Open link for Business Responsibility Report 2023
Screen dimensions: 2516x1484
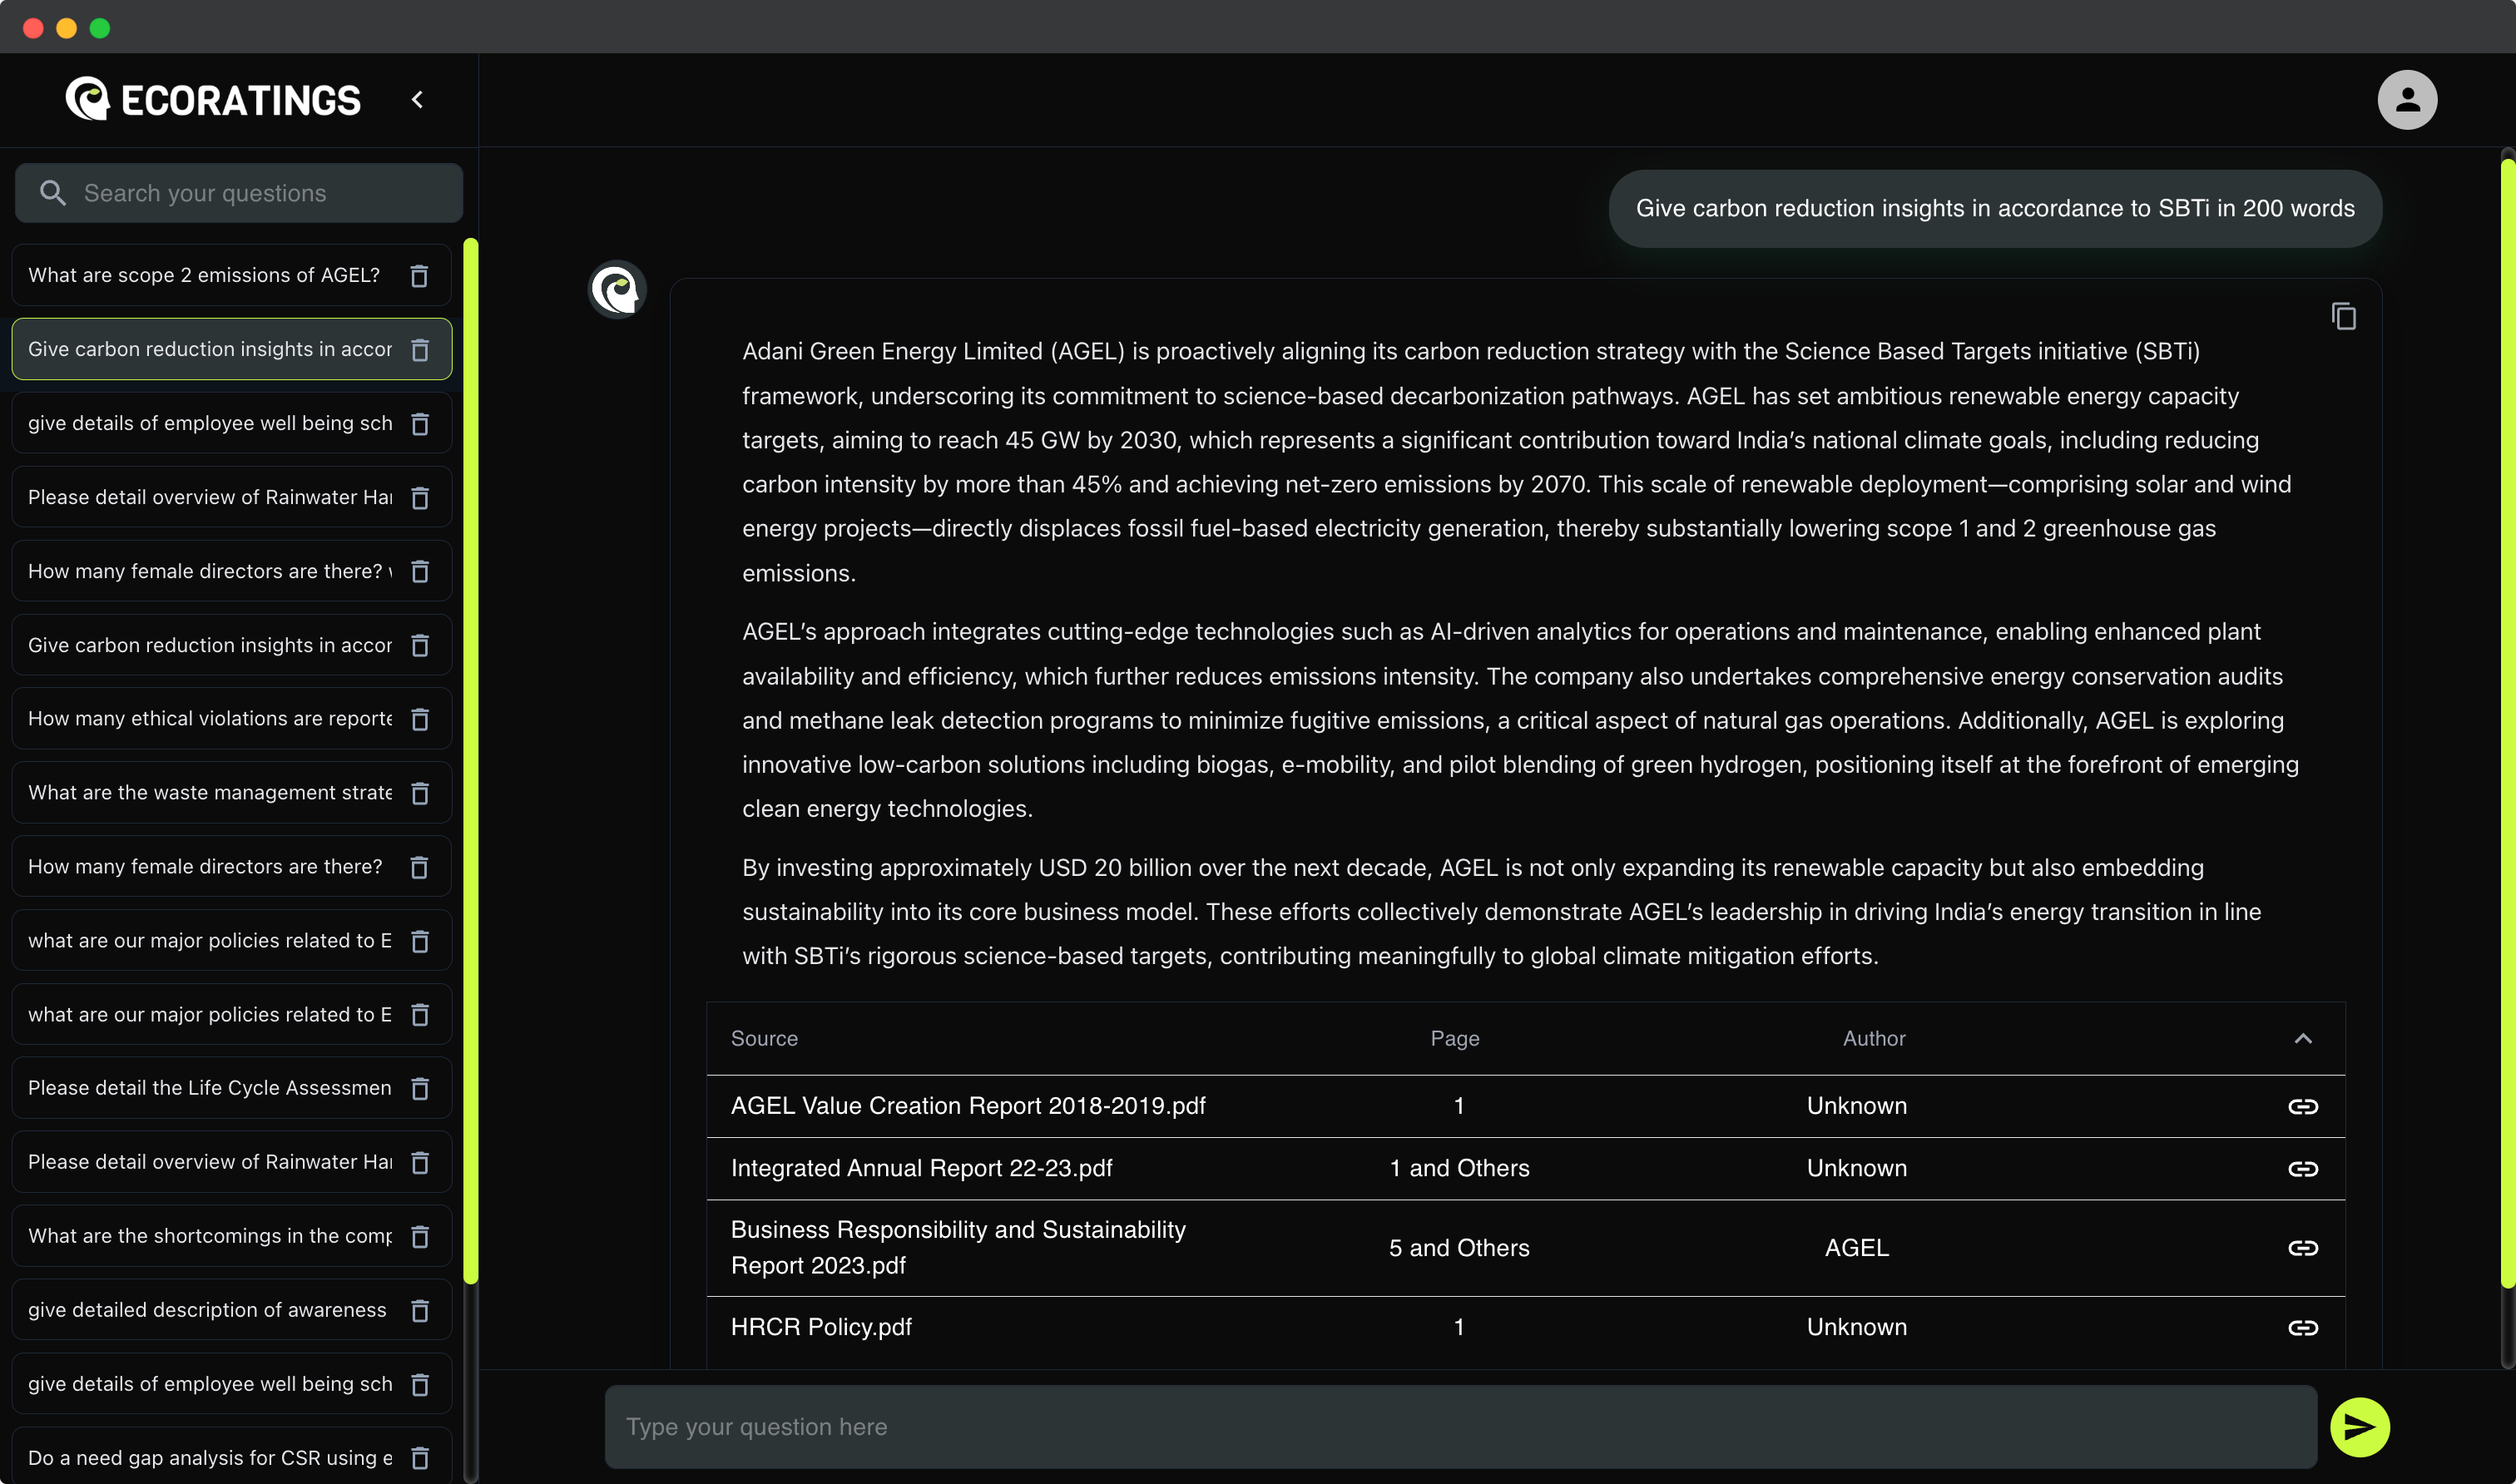coord(2302,1248)
